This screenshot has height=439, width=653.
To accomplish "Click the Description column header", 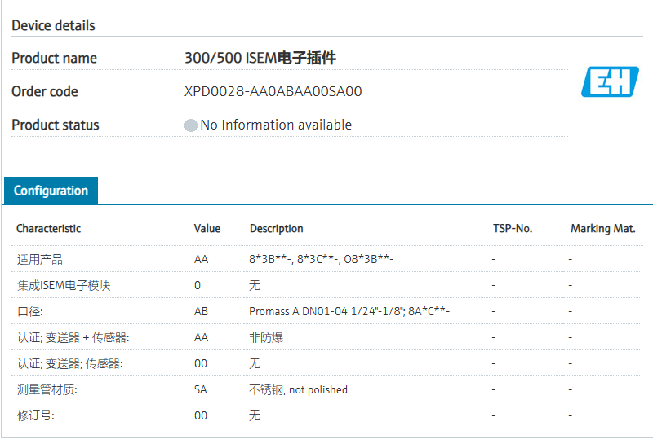I will [x=276, y=228].
